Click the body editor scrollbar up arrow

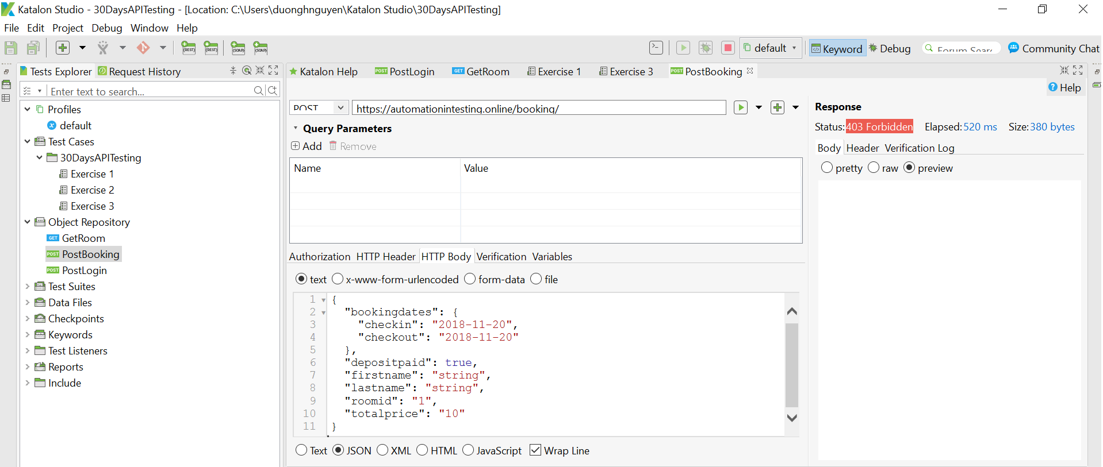(x=792, y=311)
